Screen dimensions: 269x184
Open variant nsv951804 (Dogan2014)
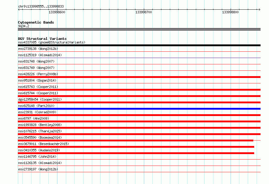tap(37, 80)
